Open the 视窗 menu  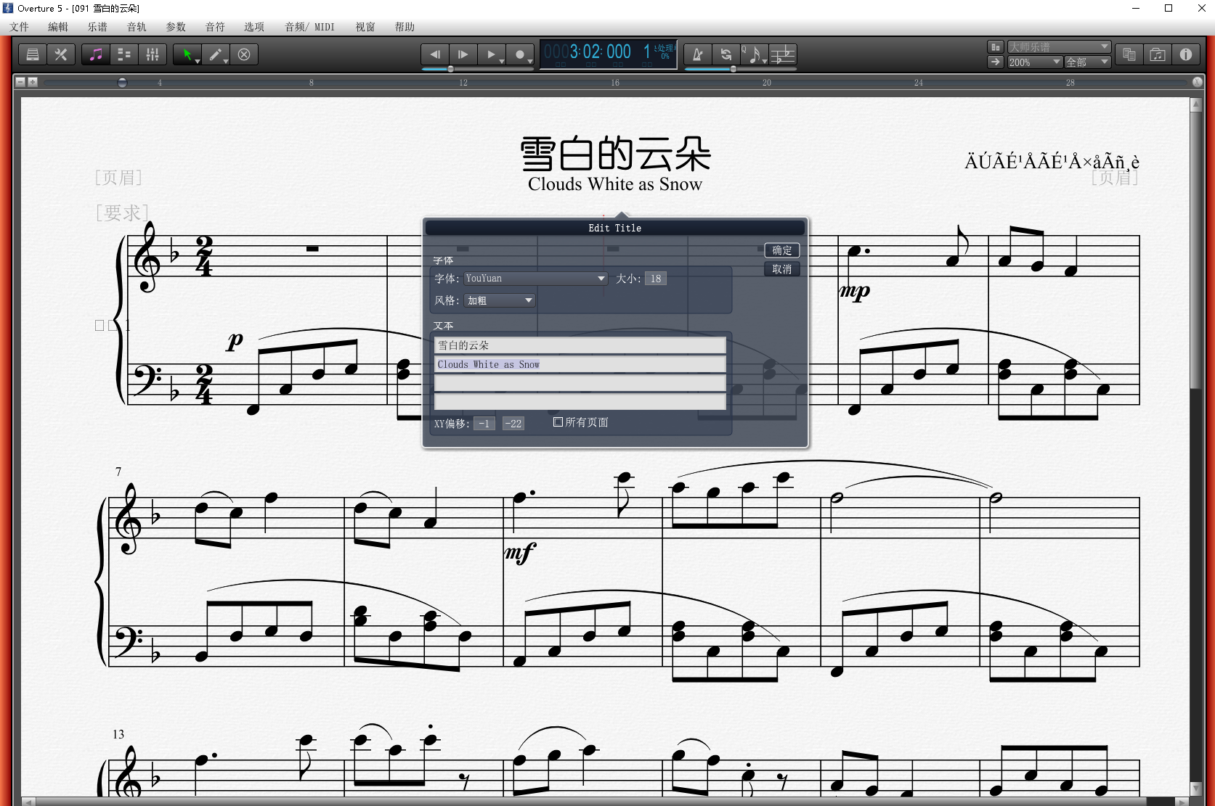365,27
